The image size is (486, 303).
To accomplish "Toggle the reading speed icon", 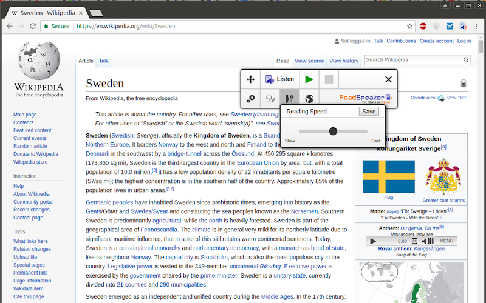I will pyautogui.click(x=289, y=99).
